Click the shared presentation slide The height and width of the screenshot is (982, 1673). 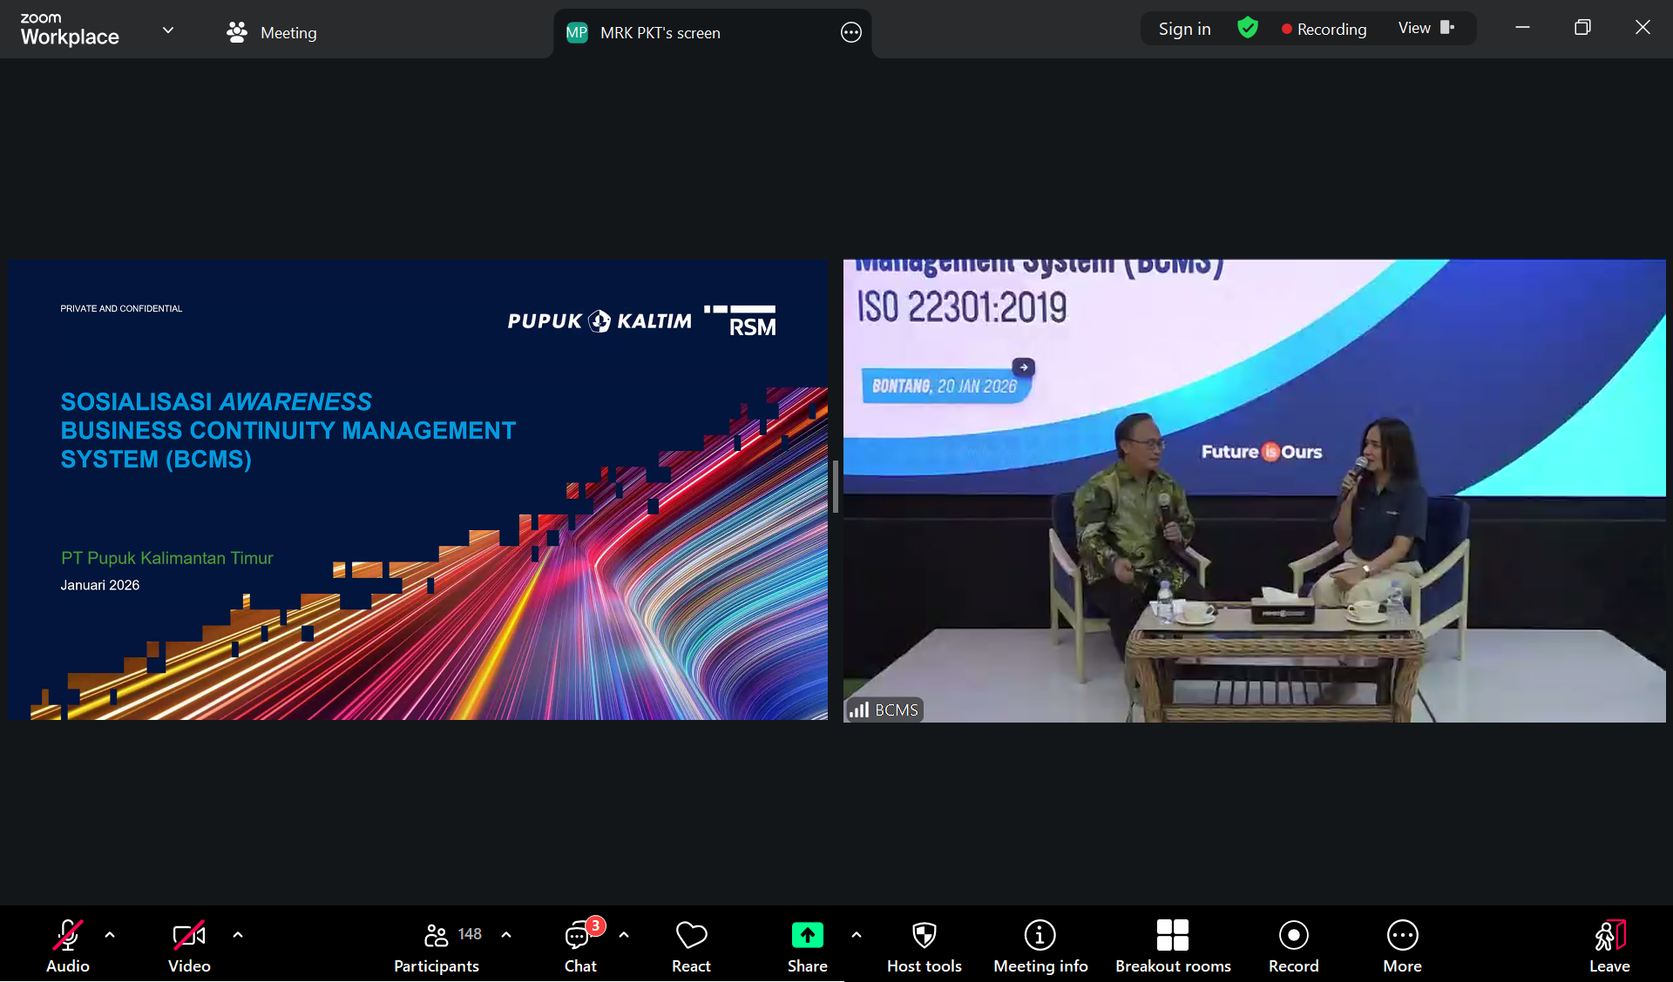coord(418,489)
